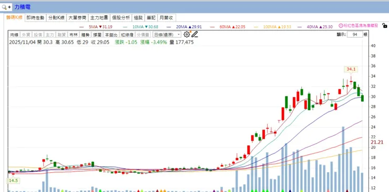Switch to the 籌碼K線 tab
The image size is (389, 192).
[x=14, y=17]
